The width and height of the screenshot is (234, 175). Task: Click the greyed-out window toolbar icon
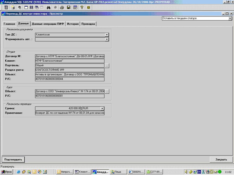click(42, 7)
